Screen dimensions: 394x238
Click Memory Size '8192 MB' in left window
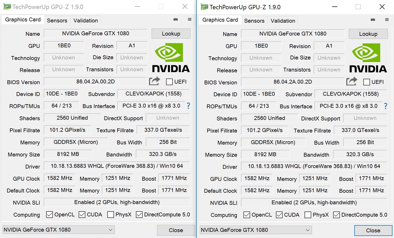click(x=68, y=154)
